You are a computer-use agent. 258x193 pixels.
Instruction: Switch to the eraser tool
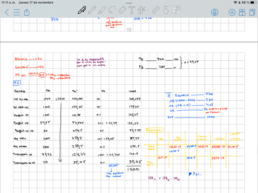pyautogui.click(x=122, y=10)
